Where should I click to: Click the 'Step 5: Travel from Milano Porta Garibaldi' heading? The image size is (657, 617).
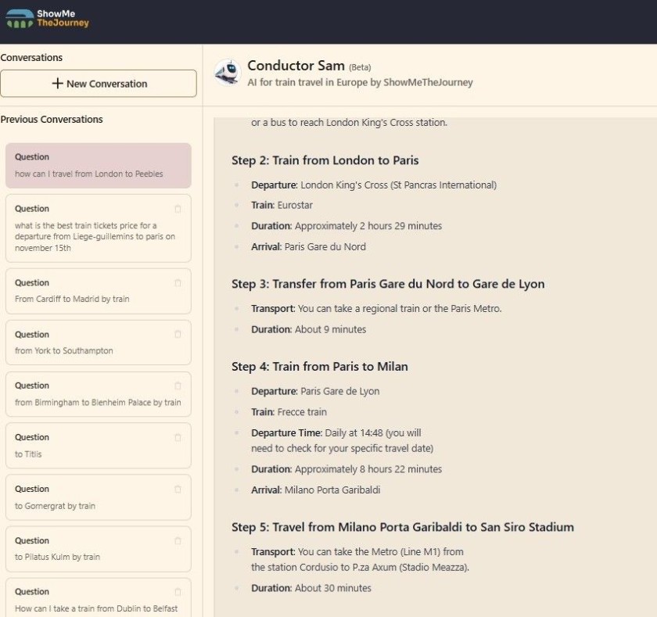(x=403, y=527)
